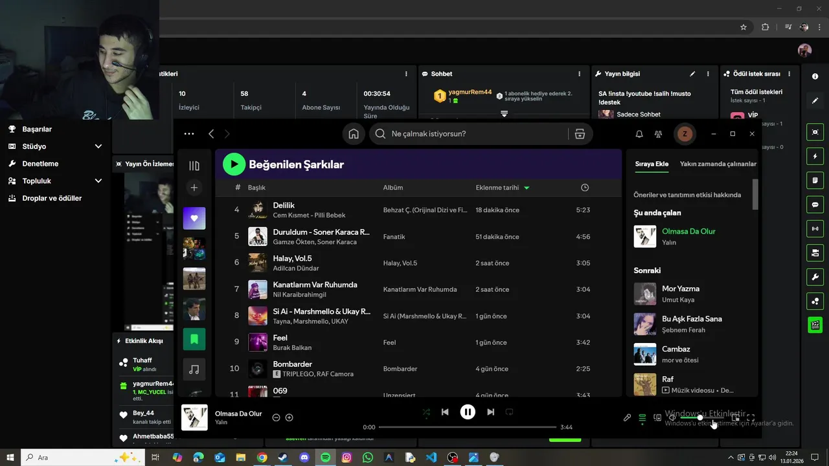
Task: Sort by Albüm column header
Action: pyautogui.click(x=393, y=188)
